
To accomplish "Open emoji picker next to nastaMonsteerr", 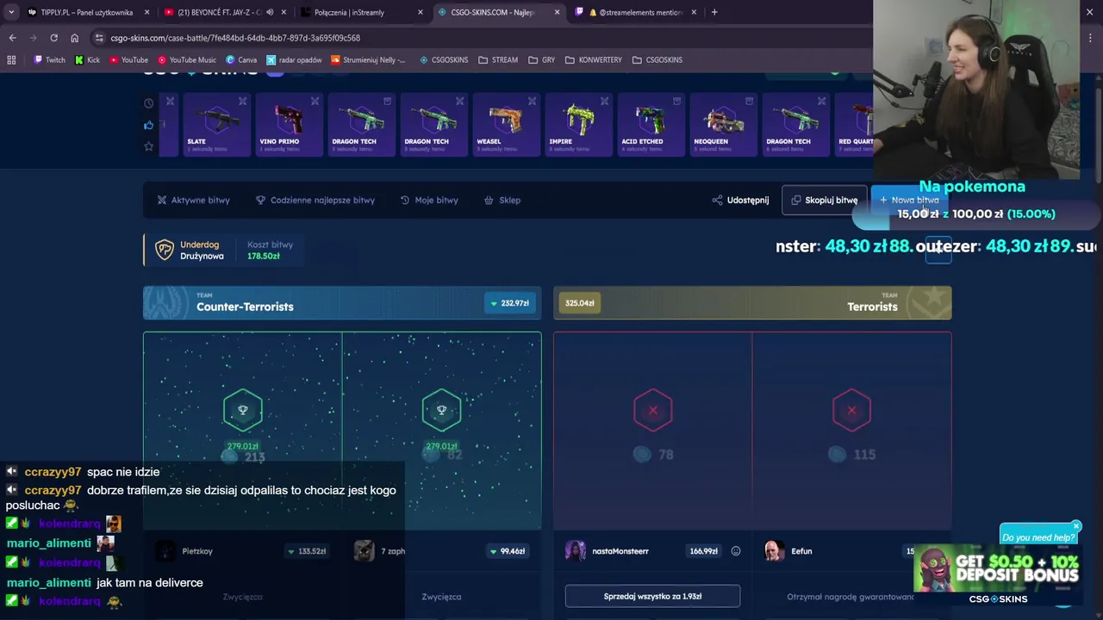I will click(736, 551).
